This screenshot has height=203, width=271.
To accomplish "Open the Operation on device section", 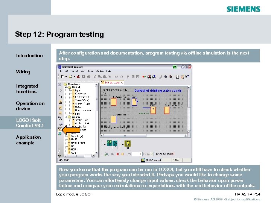I will tap(30, 106).
